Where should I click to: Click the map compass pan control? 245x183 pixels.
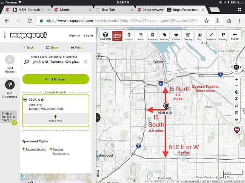[x=236, y=67]
